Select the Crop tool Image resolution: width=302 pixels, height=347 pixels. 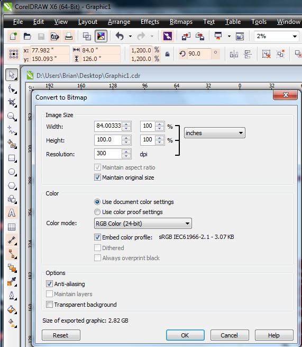pos(12,103)
